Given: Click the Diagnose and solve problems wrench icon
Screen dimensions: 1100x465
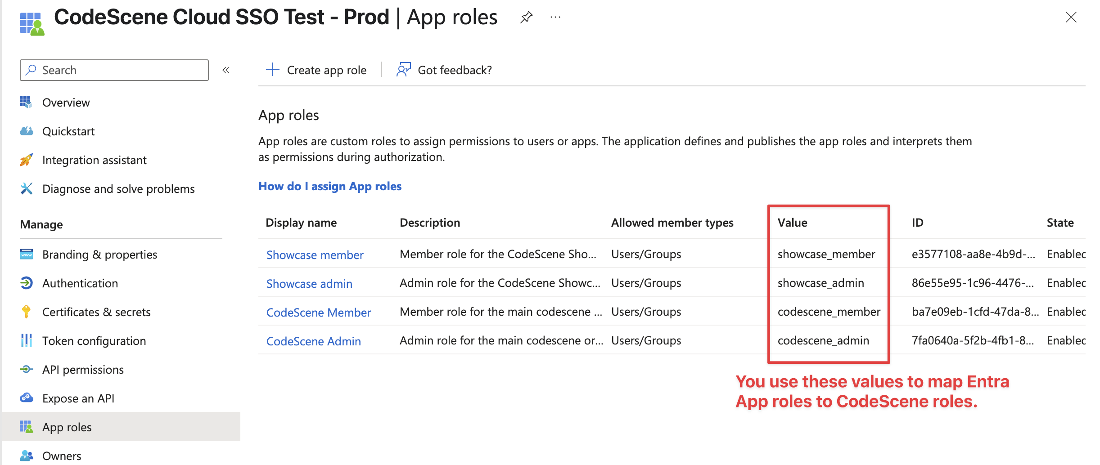Looking at the screenshot, I should 27,188.
